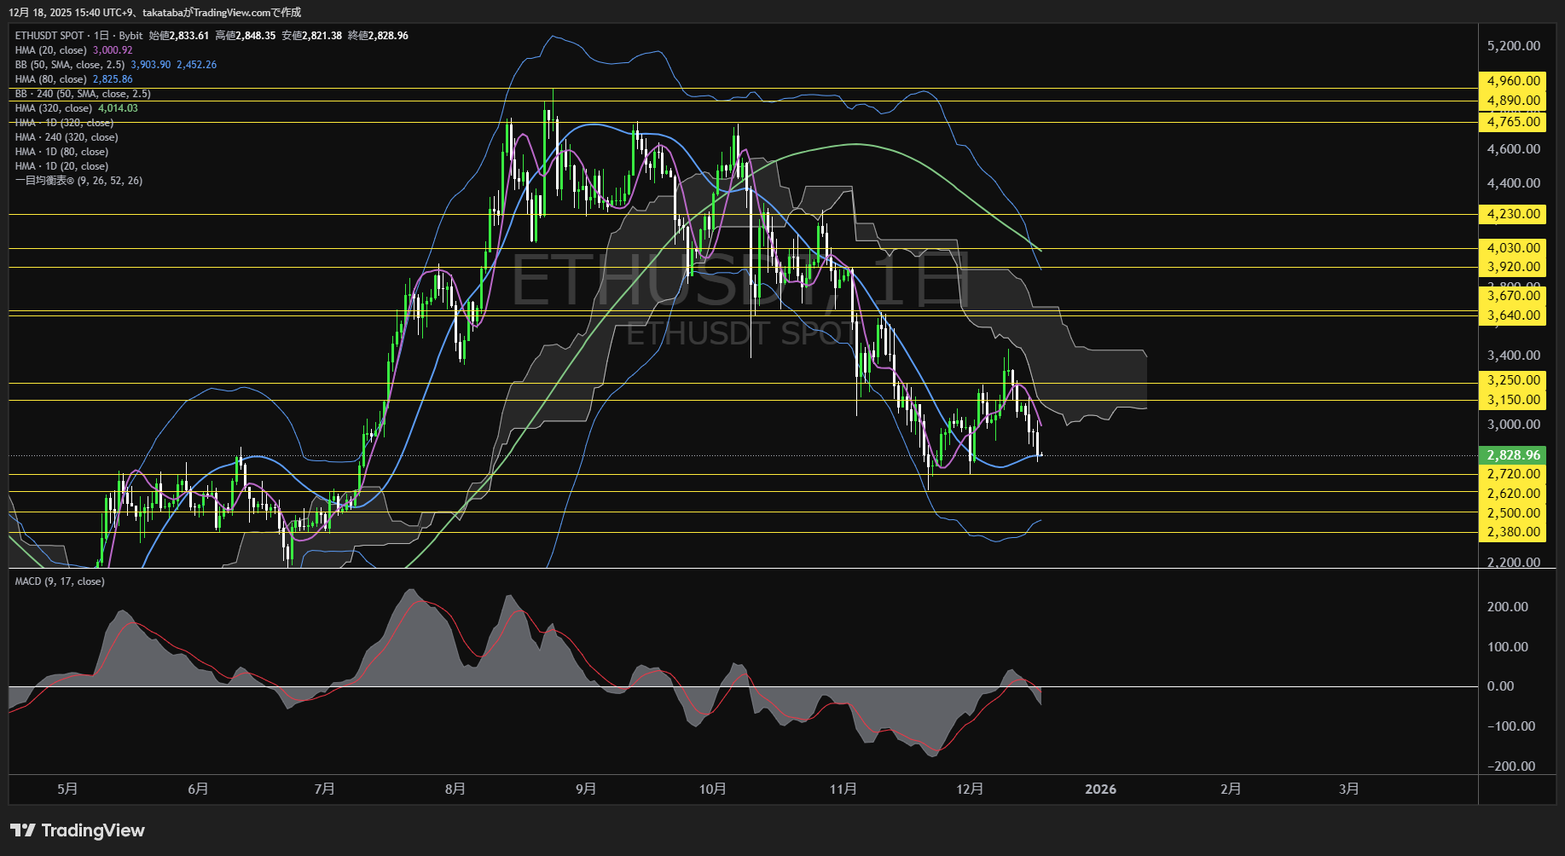Image resolution: width=1565 pixels, height=856 pixels.
Task: Click the 3,250.00 yellow price label
Action: pos(1513,380)
